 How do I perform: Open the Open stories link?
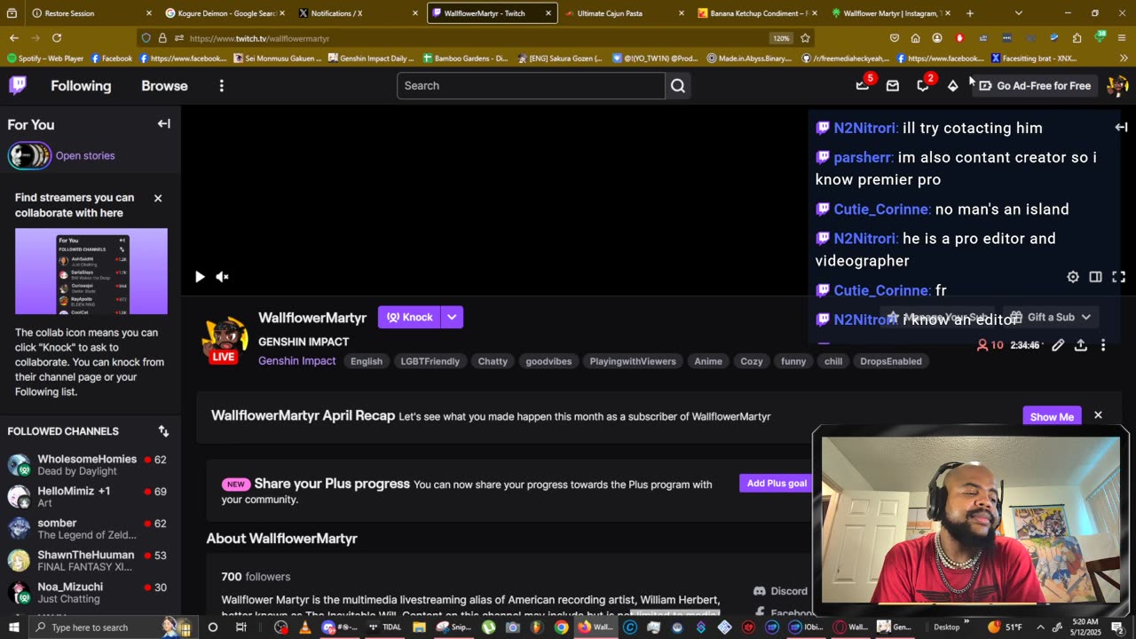[x=85, y=156]
